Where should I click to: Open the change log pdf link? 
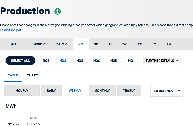coord(10,30)
